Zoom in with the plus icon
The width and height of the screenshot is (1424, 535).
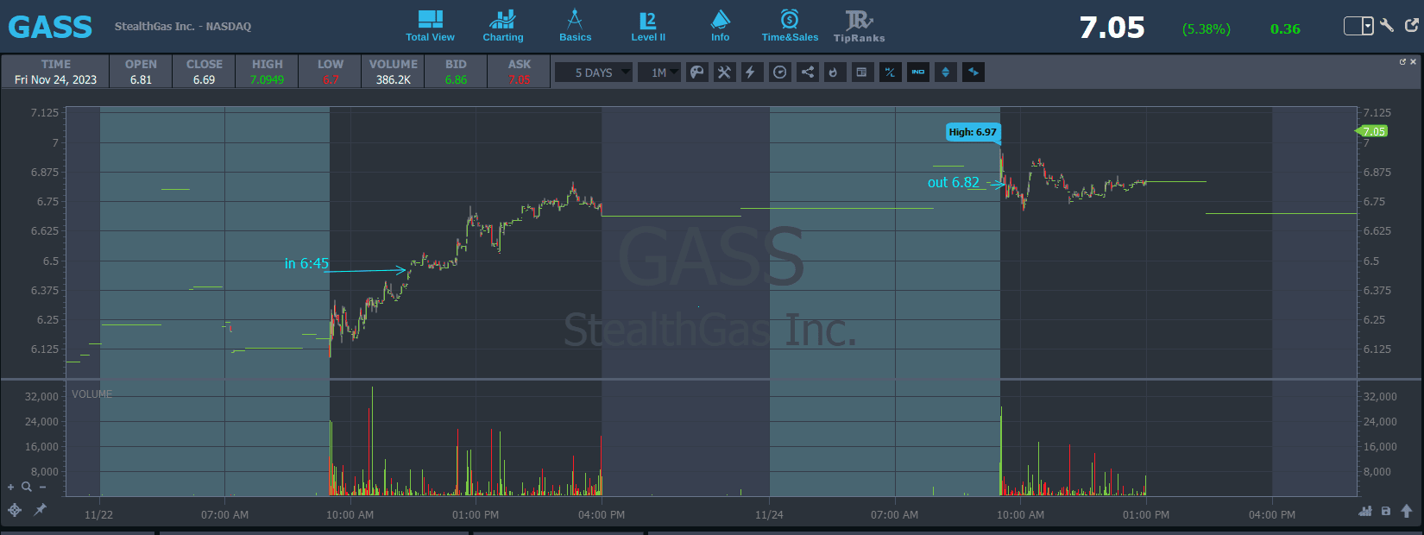pyautogui.click(x=11, y=488)
